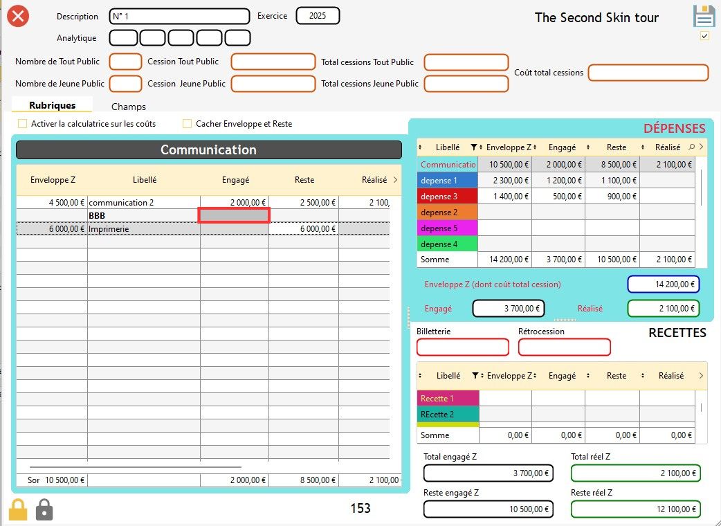Select the Rubriques tab
The height and width of the screenshot is (526, 721).
point(52,105)
